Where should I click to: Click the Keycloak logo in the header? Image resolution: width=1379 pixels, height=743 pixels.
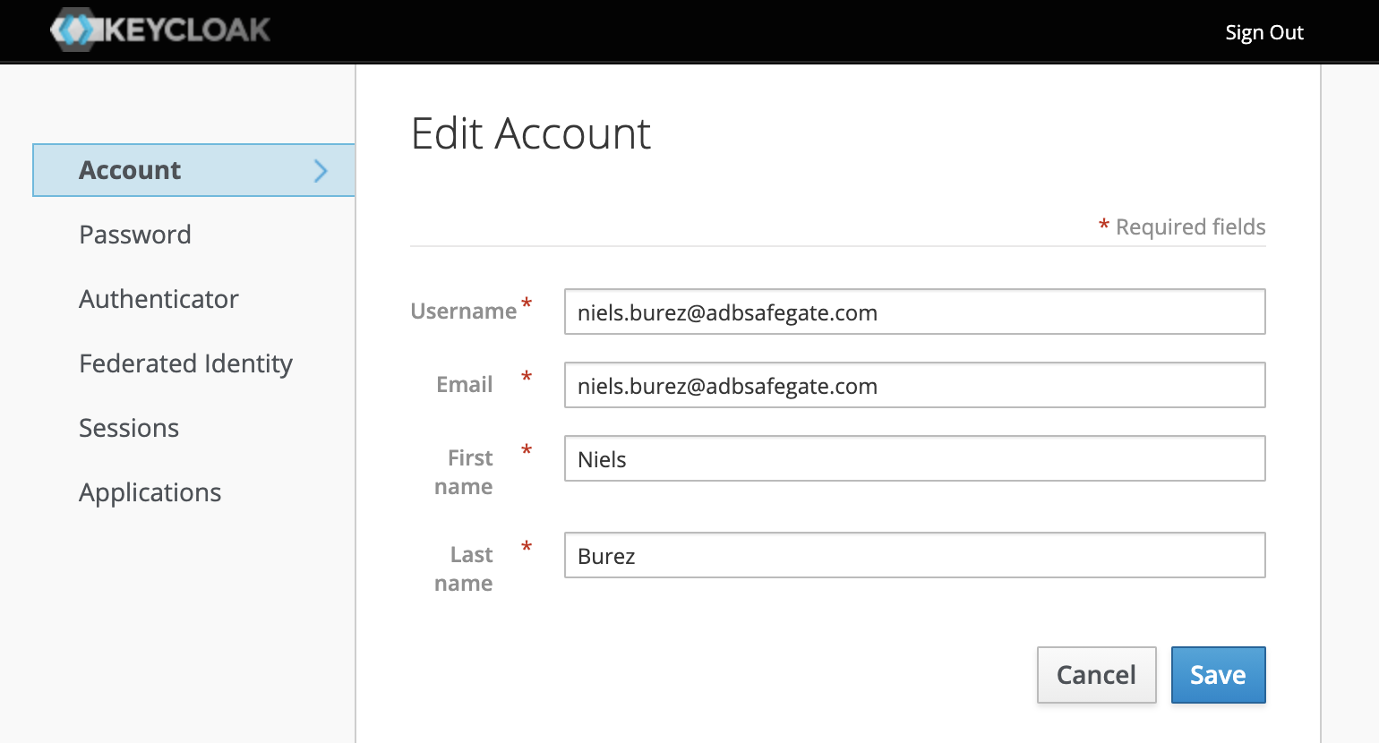pyautogui.click(x=161, y=30)
